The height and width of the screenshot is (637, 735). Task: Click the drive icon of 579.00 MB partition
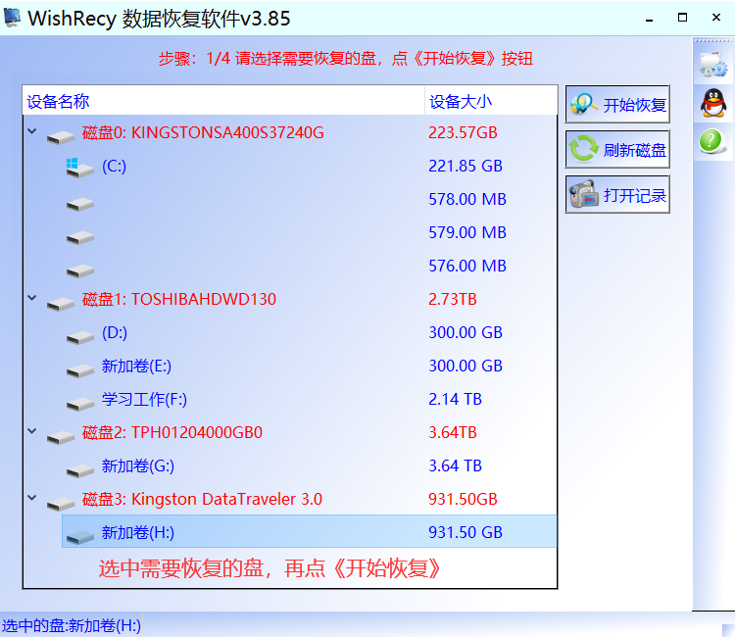pyautogui.click(x=80, y=237)
